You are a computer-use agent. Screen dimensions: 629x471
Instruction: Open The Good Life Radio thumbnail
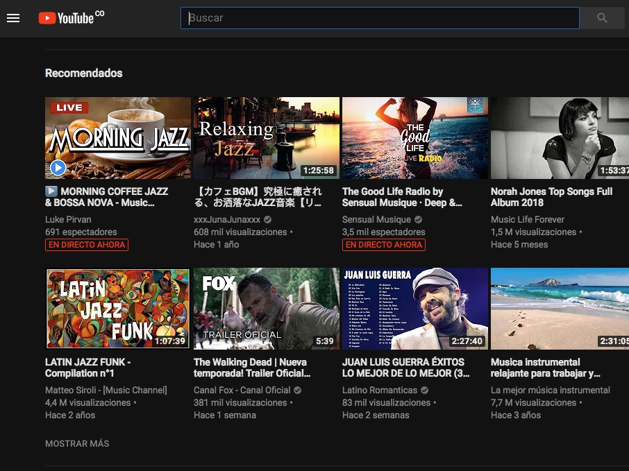click(415, 138)
